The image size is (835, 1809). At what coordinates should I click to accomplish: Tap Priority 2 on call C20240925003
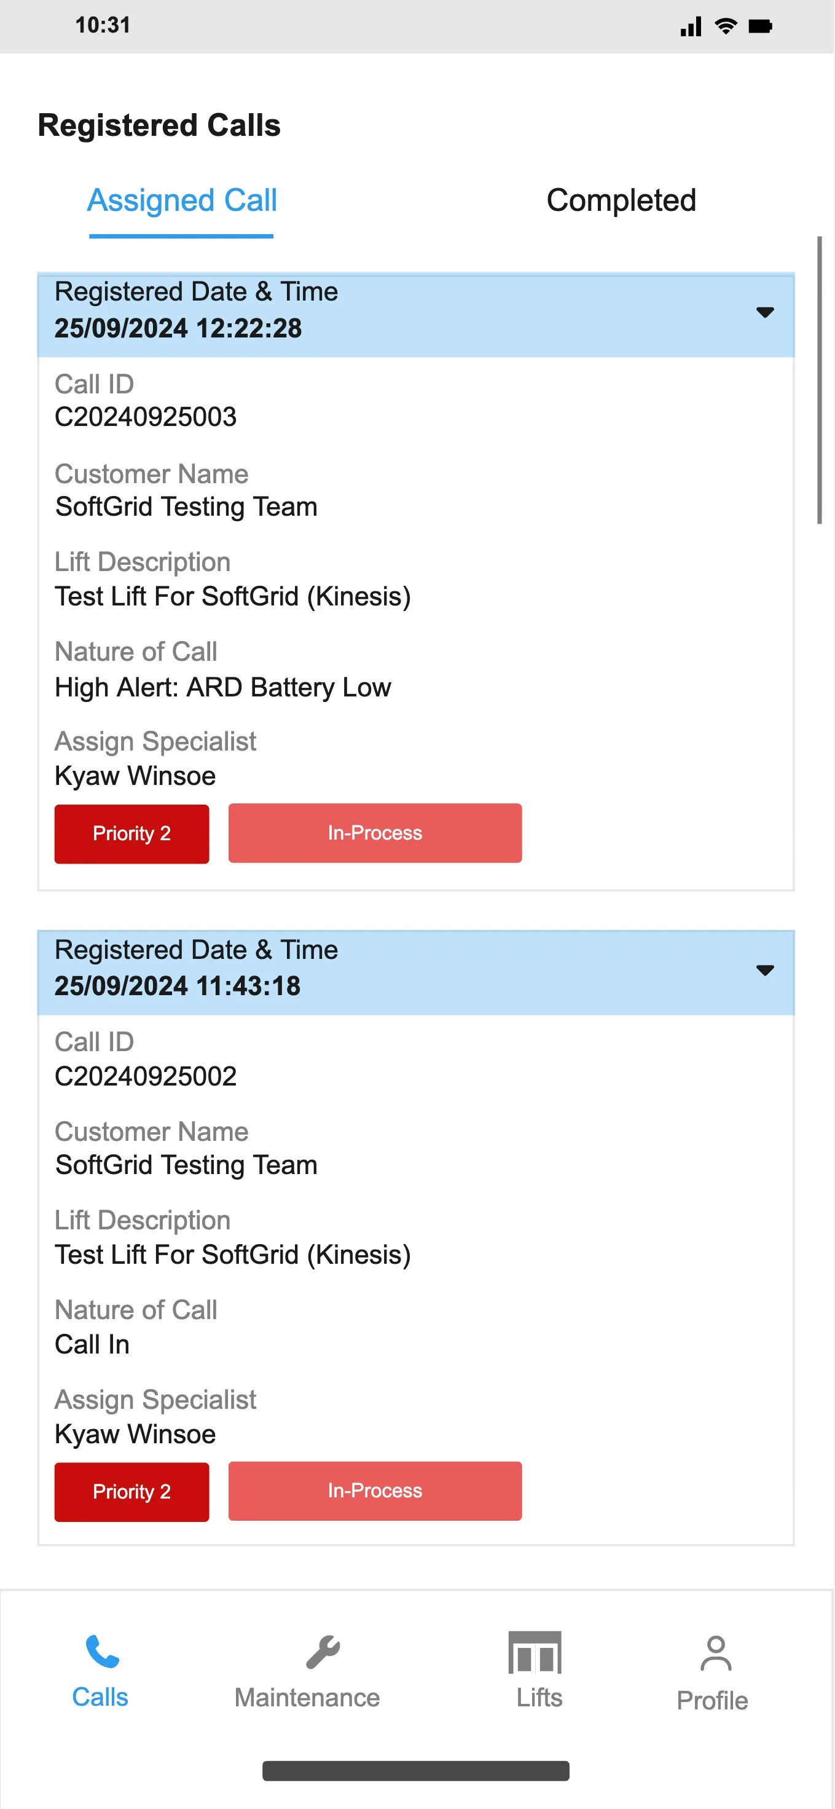(132, 834)
